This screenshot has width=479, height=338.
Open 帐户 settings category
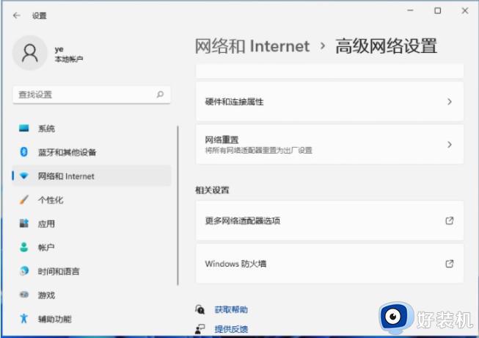click(x=92, y=247)
